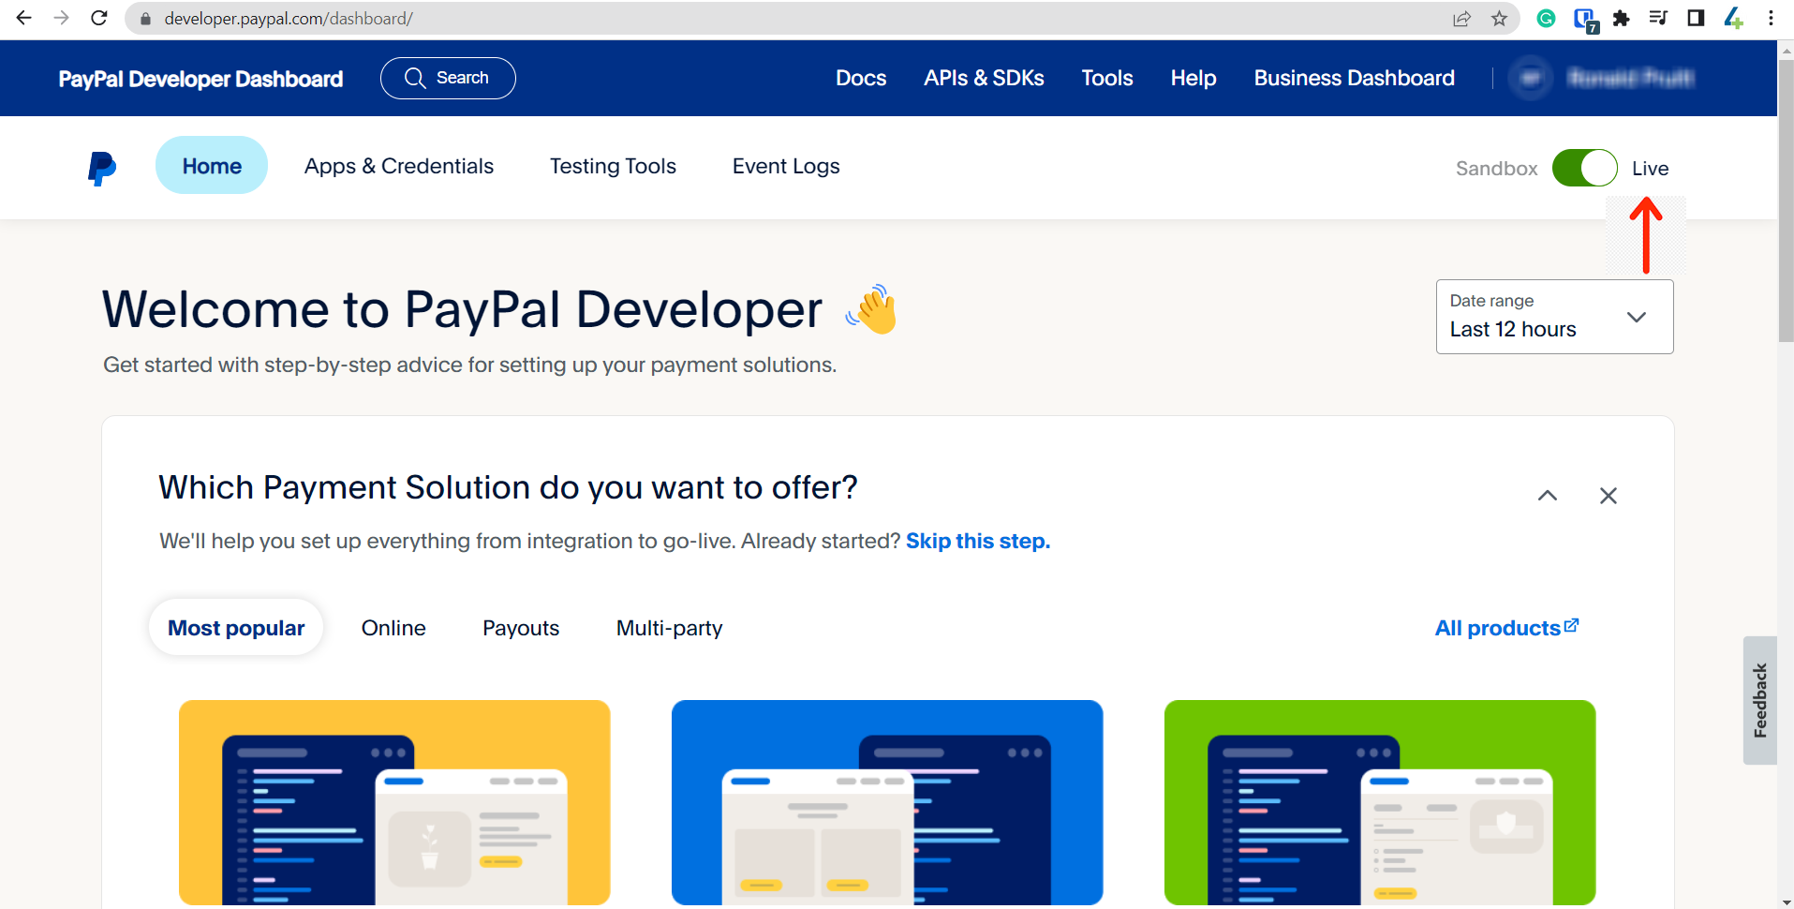
Task: Collapse the Payment Solution panel chevron
Action: coord(1548,496)
